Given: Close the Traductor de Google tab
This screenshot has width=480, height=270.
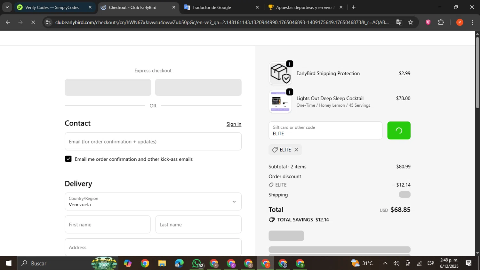Looking at the screenshot, I should 257,7.
